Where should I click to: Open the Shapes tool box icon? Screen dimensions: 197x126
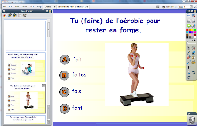(x=194, y=62)
